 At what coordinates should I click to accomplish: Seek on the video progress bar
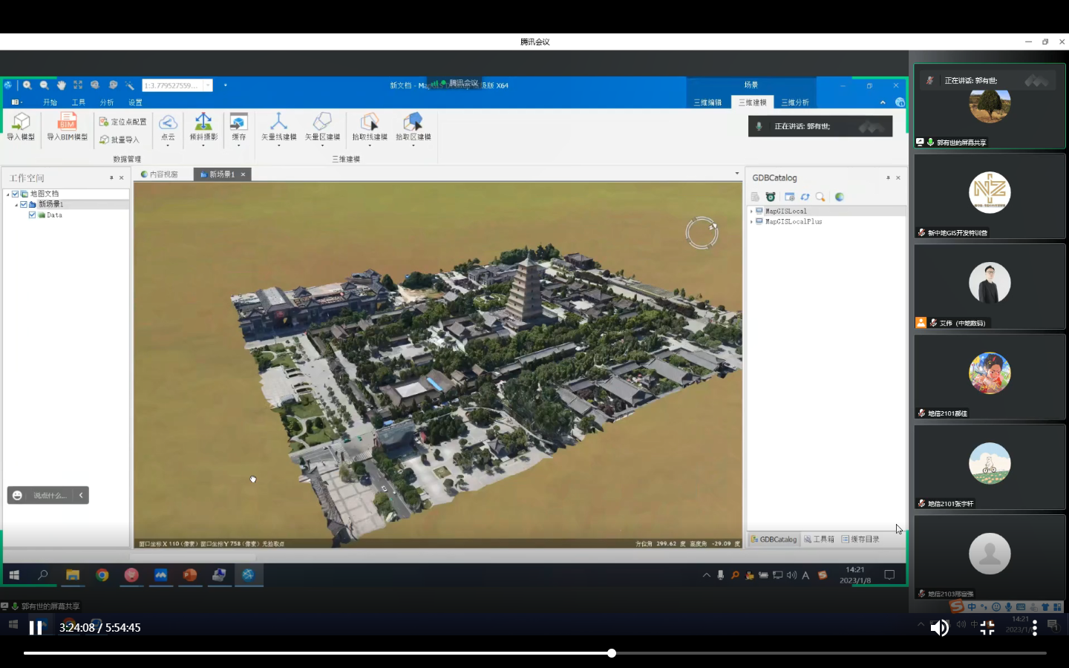(x=534, y=653)
